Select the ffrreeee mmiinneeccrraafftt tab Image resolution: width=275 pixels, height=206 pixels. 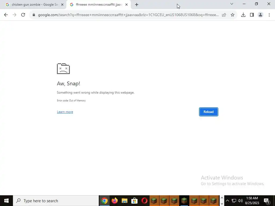coord(98,5)
